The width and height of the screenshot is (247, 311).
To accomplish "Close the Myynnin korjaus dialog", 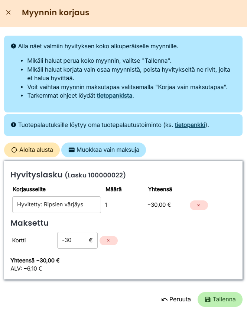I will click(x=9, y=13).
